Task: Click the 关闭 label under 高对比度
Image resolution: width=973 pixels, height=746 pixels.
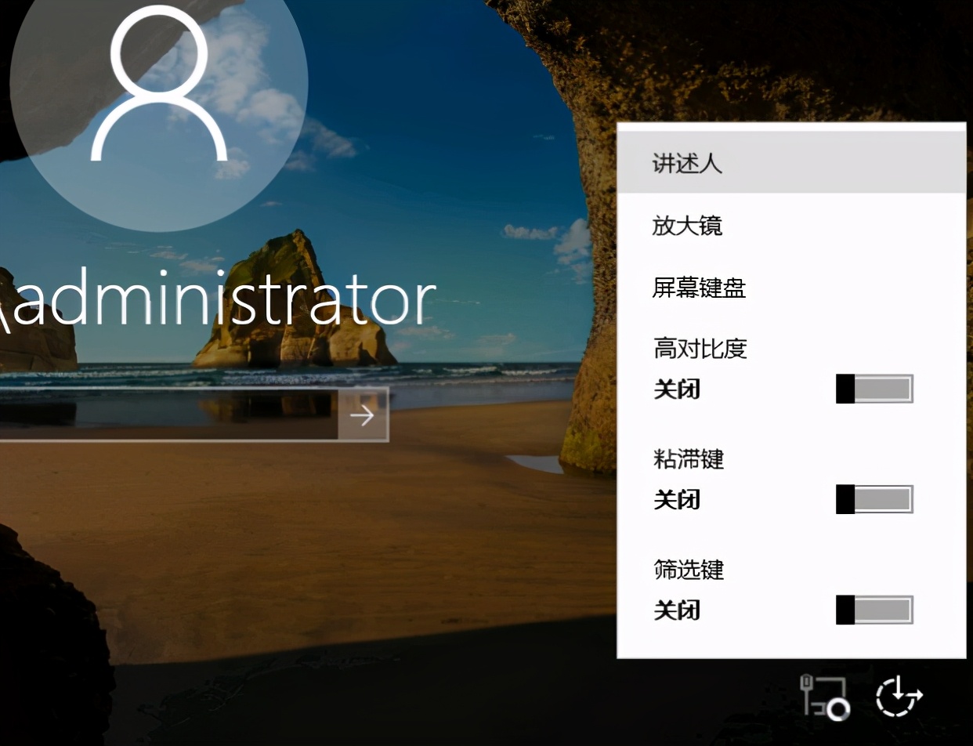Action: pyautogui.click(x=676, y=390)
